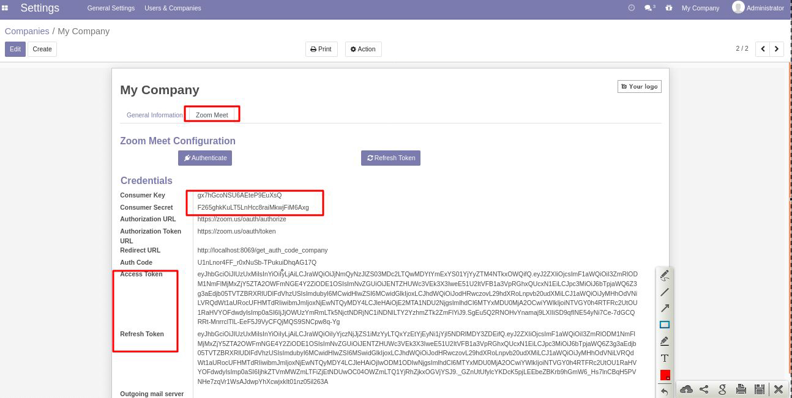Select the straight line drawing tool
792x398 pixels.
tap(665, 292)
